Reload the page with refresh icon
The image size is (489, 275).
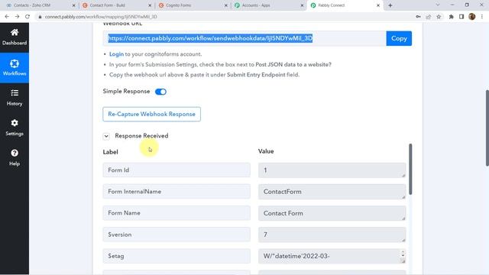pos(28,17)
